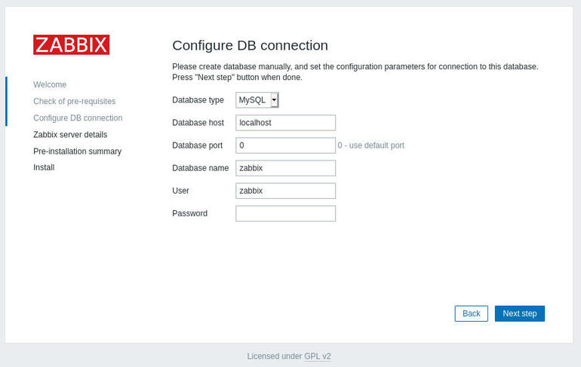
Task: Open the Database type dropdown arrow
Action: [274, 100]
